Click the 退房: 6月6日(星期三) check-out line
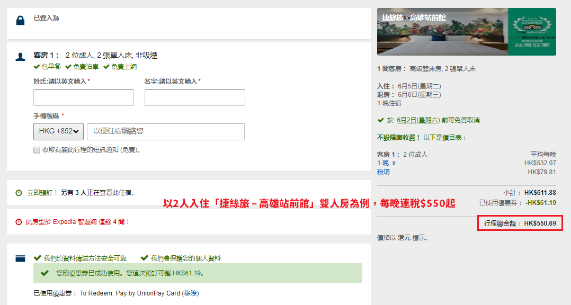Viewport: 571px width, 305px height. (x=409, y=95)
